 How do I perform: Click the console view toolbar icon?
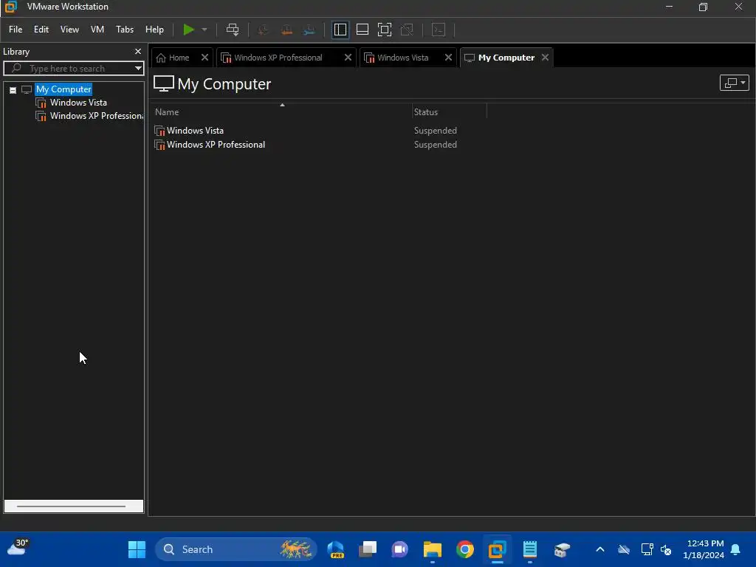click(439, 30)
